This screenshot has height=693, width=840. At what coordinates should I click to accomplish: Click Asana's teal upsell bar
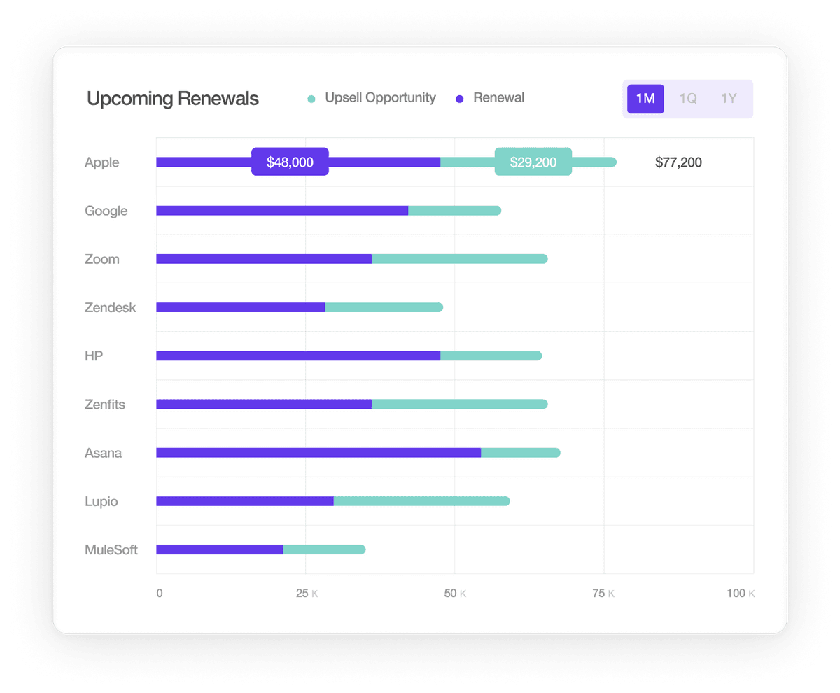pyautogui.click(x=521, y=453)
